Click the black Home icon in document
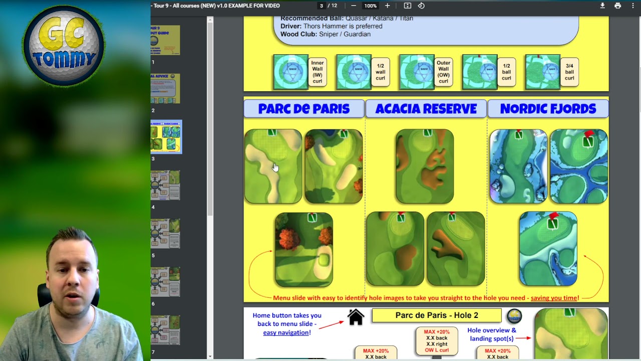Viewport: 641px width, 361px height. (356, 317)
